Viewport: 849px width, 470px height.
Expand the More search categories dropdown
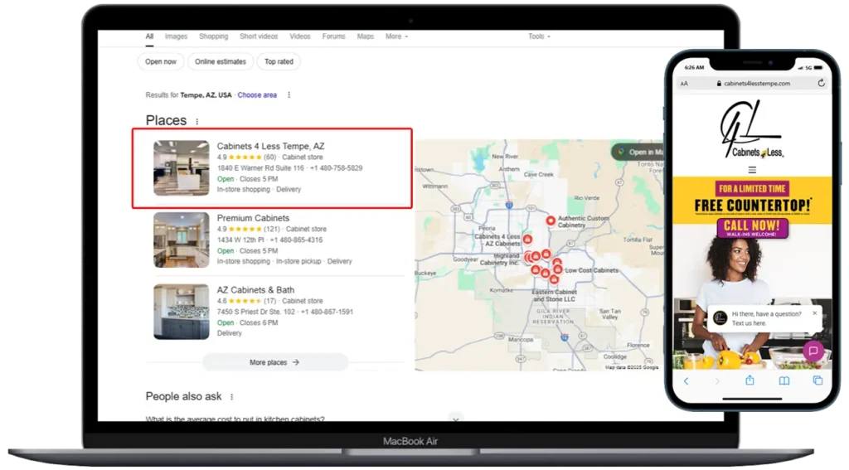click(x=397, y=36)
